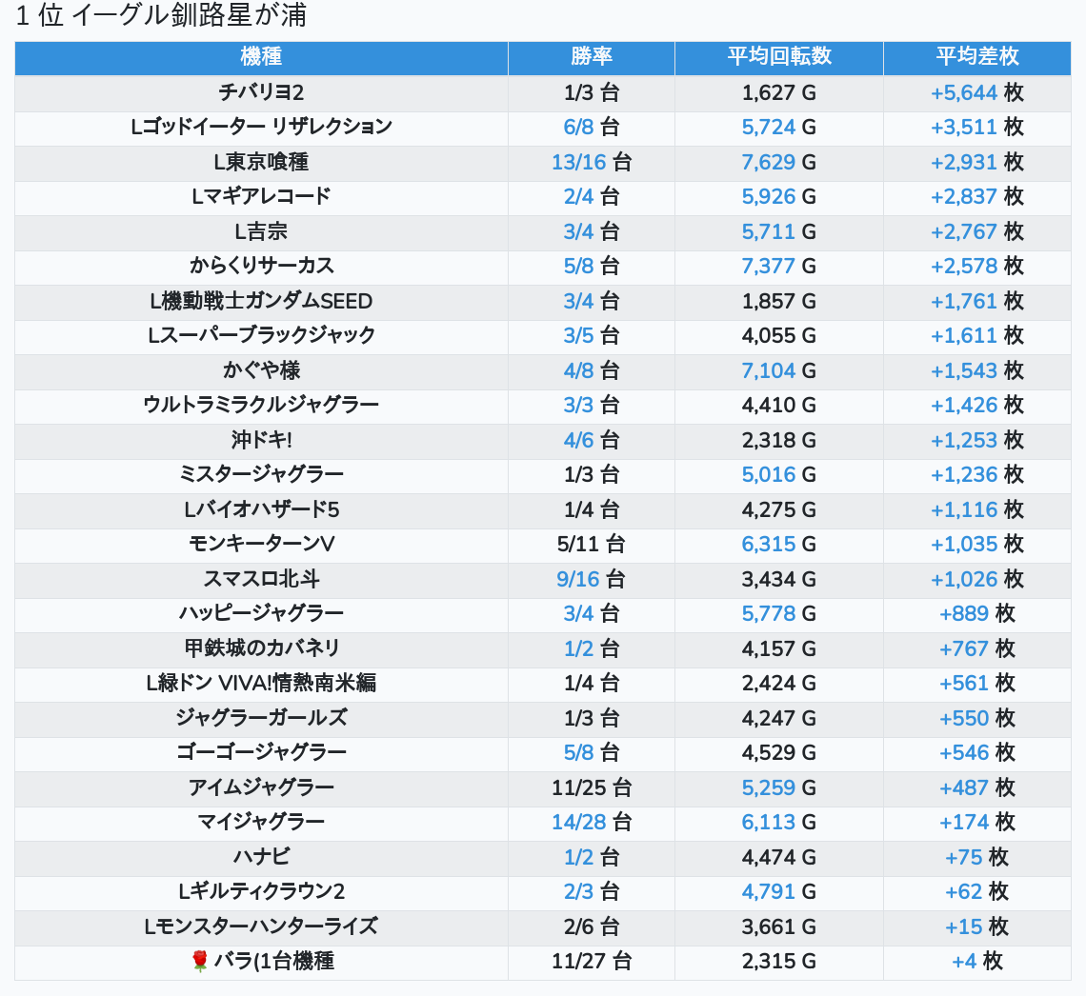Select the ゴーゴージャグラー machine name

(x=261, y=753)
